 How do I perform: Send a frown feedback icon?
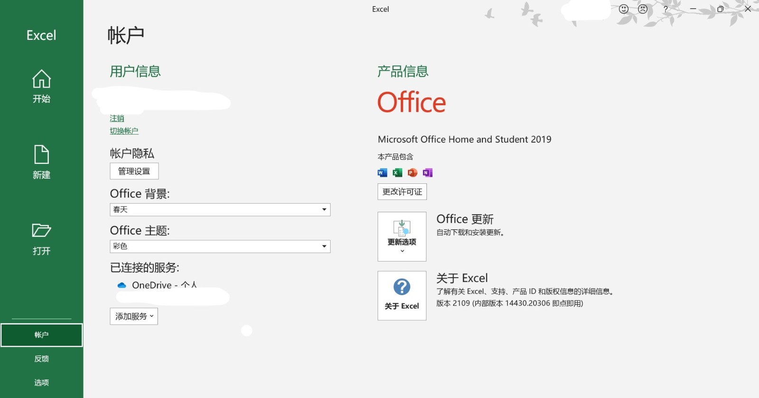[643, 9]
